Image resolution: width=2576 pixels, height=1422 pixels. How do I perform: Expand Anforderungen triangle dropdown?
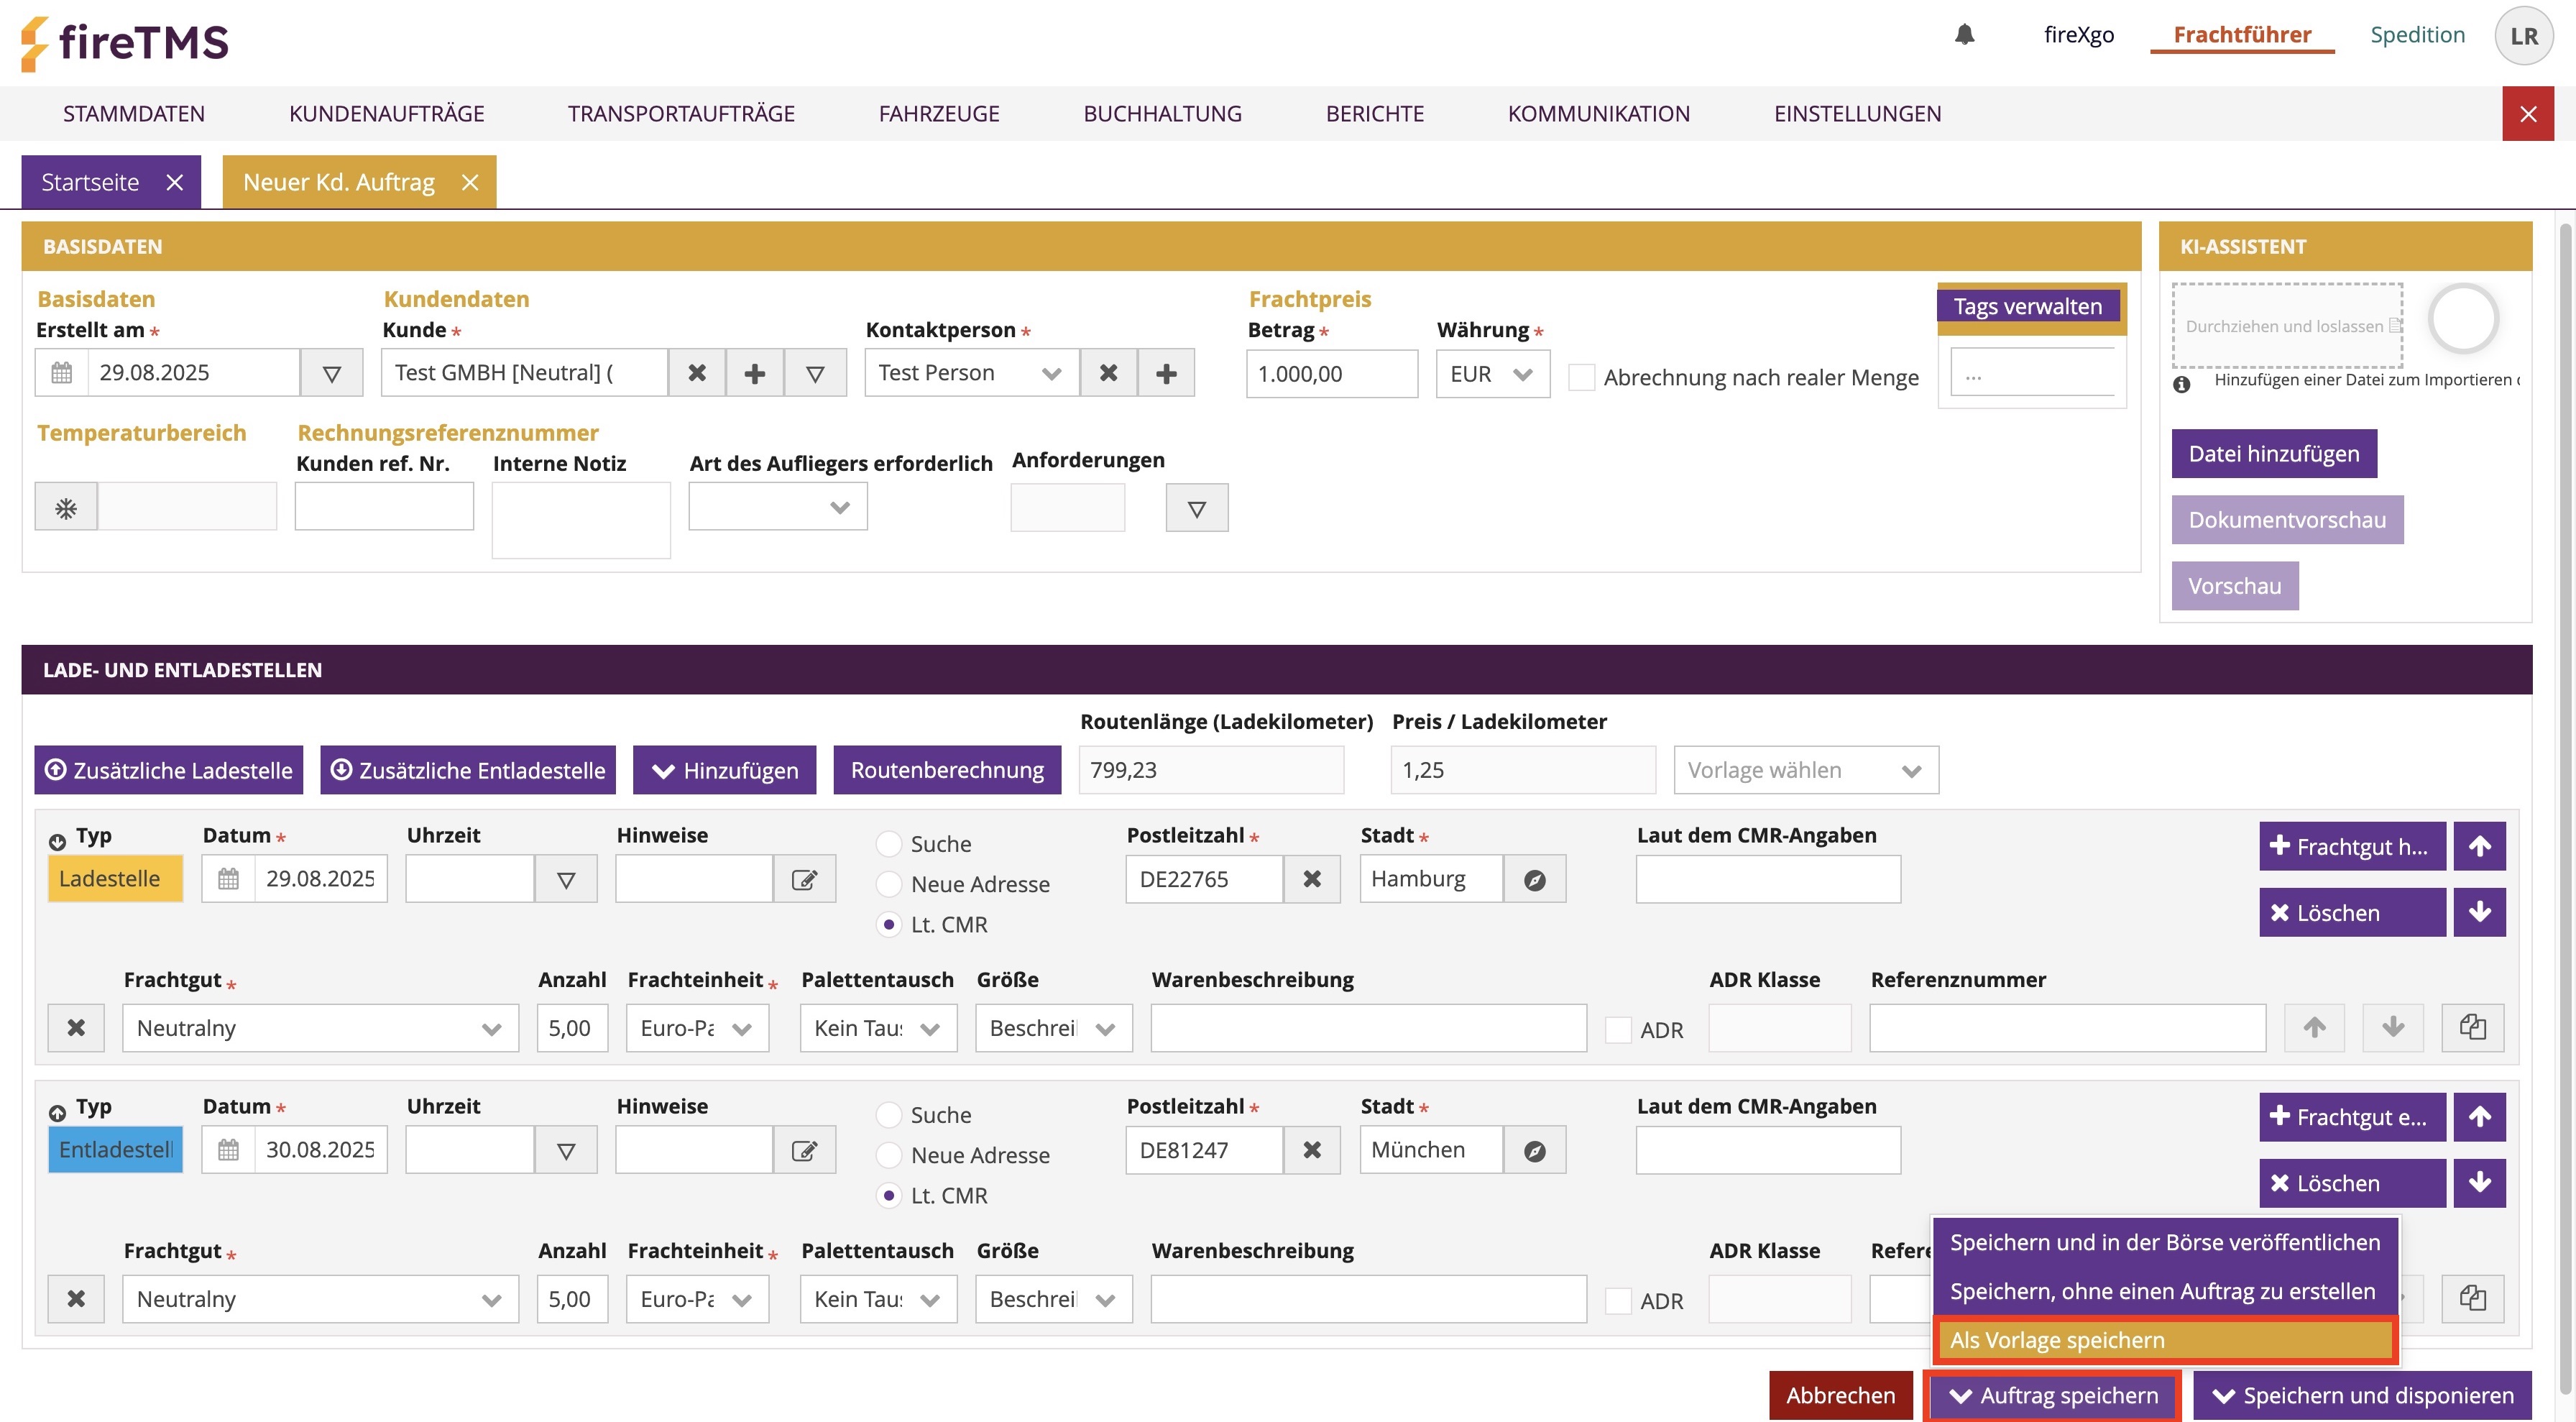(1196, 509)
